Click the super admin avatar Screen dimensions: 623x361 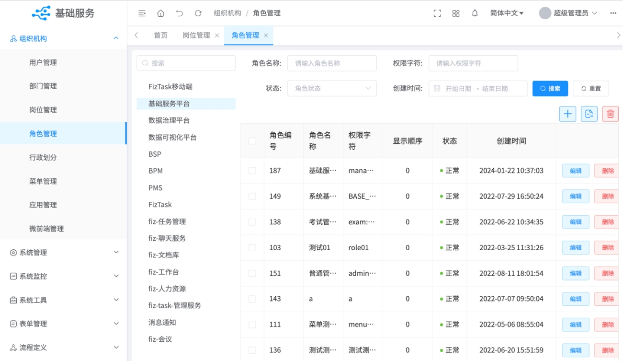pyautogui.click(x=545, y=13)
